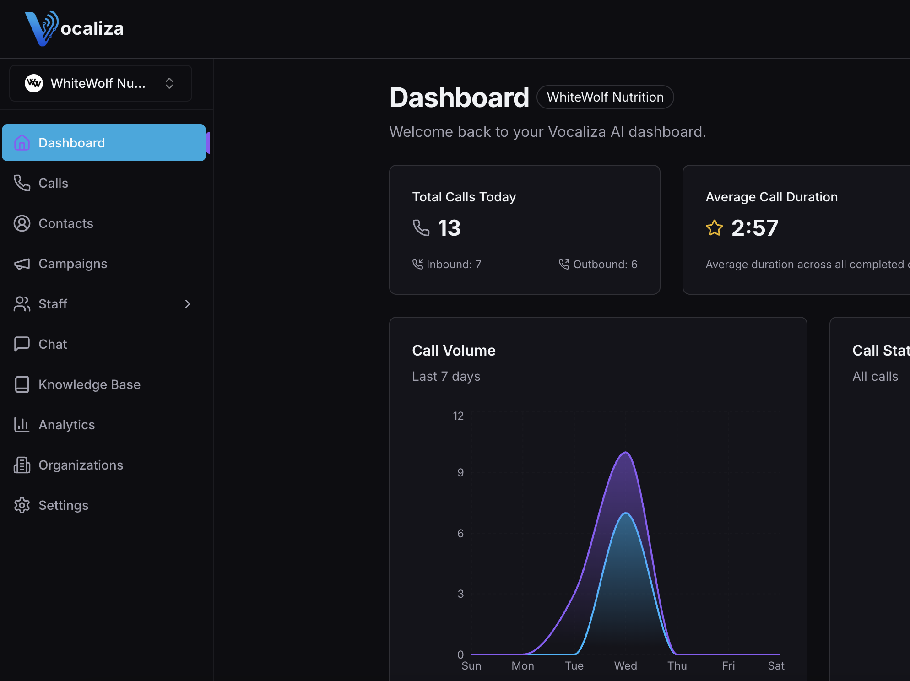Click the Organizations building icon
The image size is (910, 681).
22,465
